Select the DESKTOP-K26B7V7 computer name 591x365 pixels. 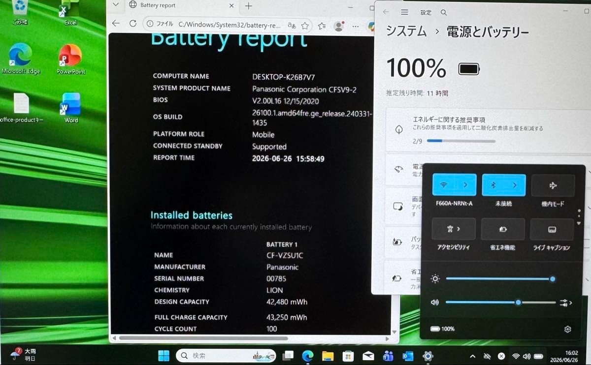pyautogui.click(x=284, y=77)
